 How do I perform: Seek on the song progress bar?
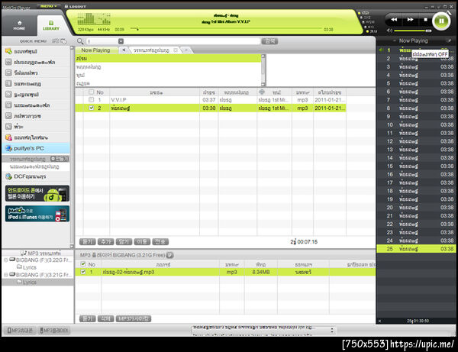pos(226,28)
